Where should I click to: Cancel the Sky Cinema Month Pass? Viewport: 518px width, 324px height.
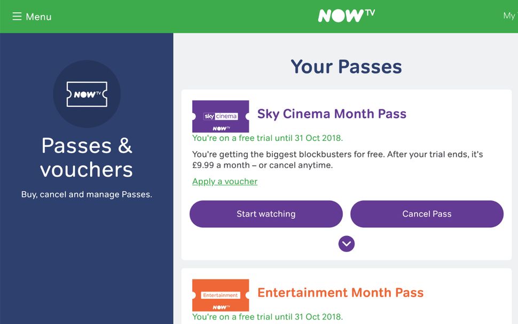(427, 214)
